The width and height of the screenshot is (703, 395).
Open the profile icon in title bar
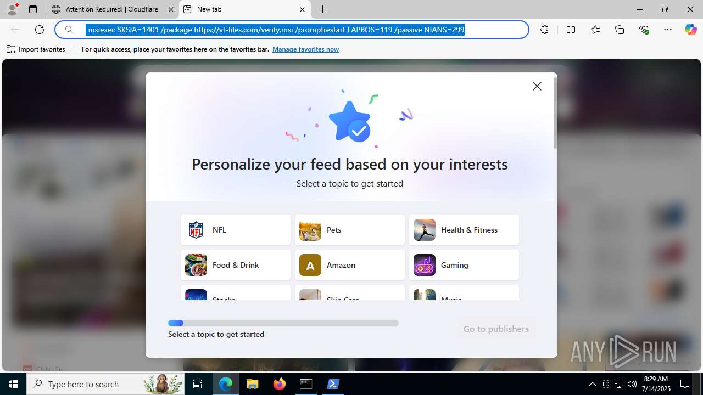[x=12, y=9]
